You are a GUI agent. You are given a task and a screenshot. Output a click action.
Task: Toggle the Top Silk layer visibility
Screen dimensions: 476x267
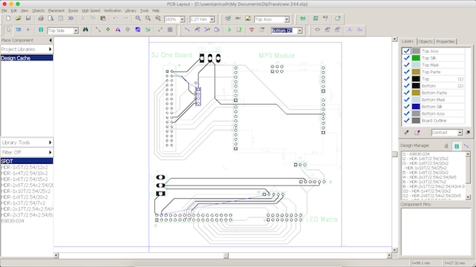pyautogui.click(x=406, y=58)
